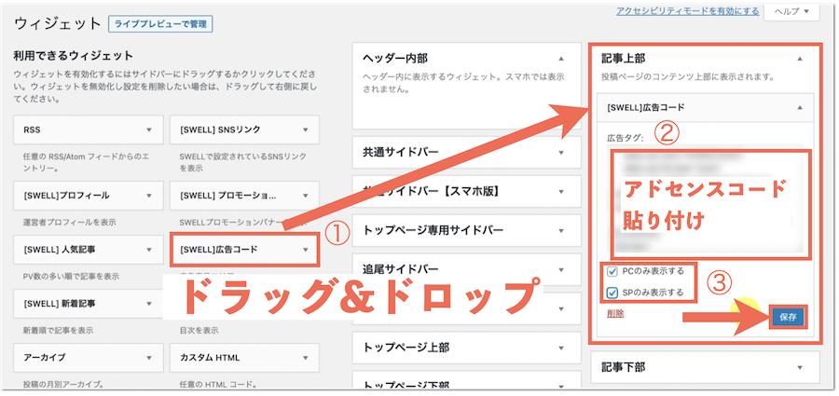Open the ヘルプ help tab
Viewport: 839px width, 396px height.
pos(791,12)
